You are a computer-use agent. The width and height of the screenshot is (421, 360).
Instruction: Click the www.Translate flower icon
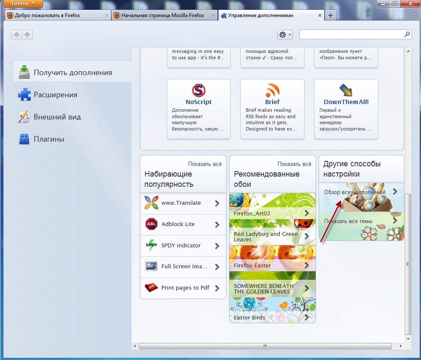pyautogui.click(x=151, y=203)
